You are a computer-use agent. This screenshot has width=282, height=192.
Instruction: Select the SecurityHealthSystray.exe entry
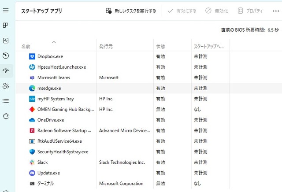[63, 152]
